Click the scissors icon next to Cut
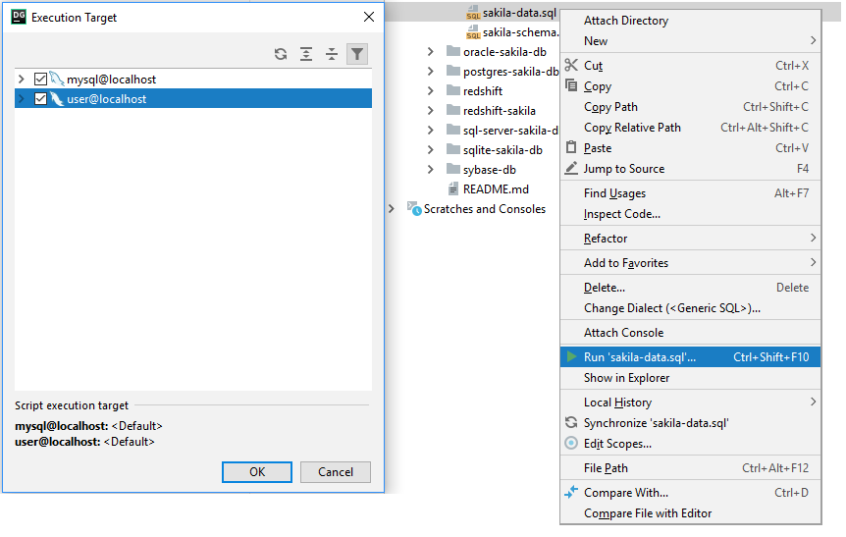 tap(571, 66)
